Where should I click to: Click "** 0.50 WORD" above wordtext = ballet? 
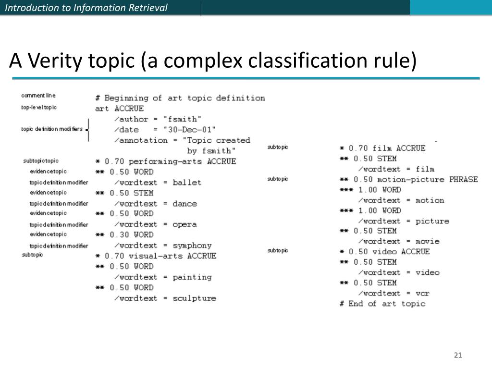pyautogui.click(x=124, y=172)
